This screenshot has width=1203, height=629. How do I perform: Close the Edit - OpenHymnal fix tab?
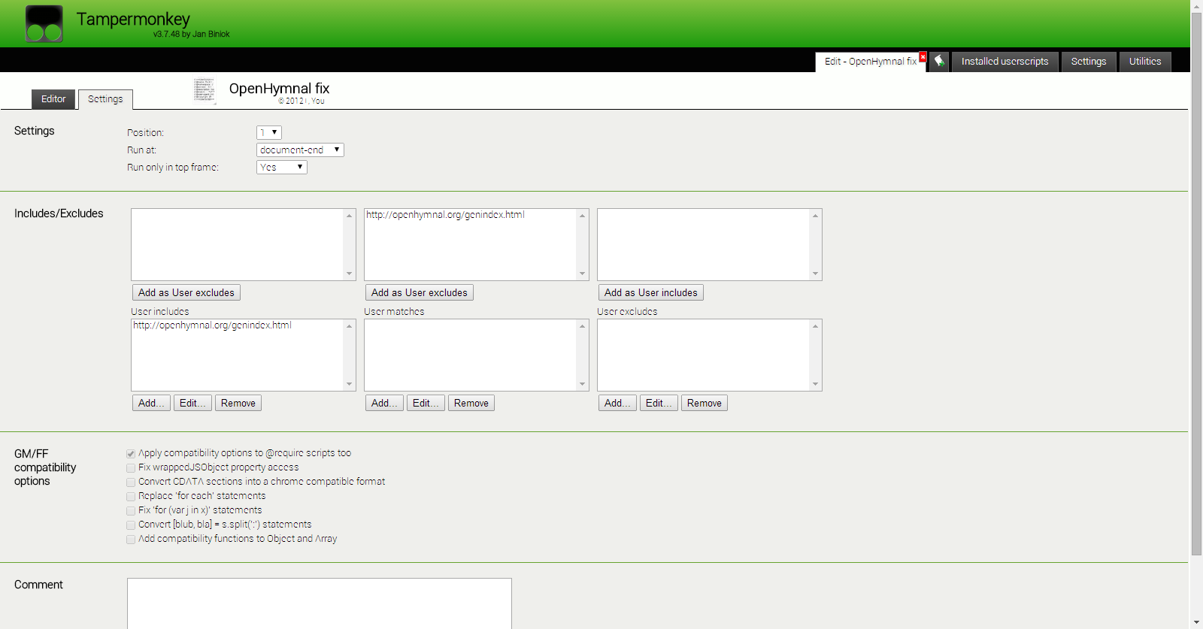[923, 57]
